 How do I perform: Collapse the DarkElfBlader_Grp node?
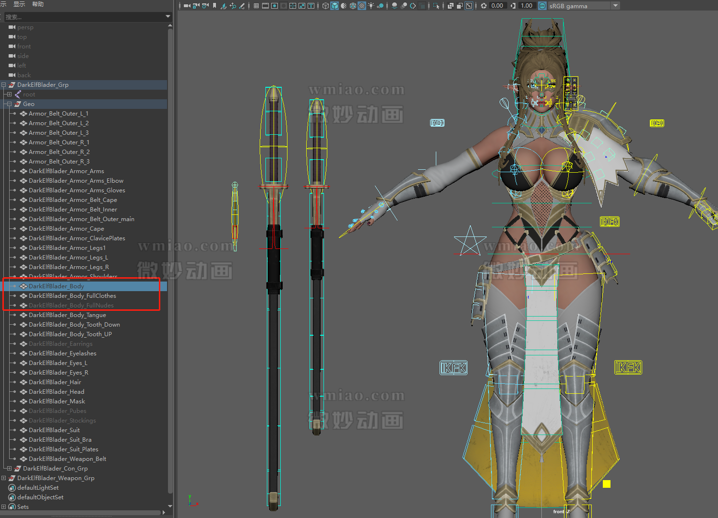tap(4, 84)
